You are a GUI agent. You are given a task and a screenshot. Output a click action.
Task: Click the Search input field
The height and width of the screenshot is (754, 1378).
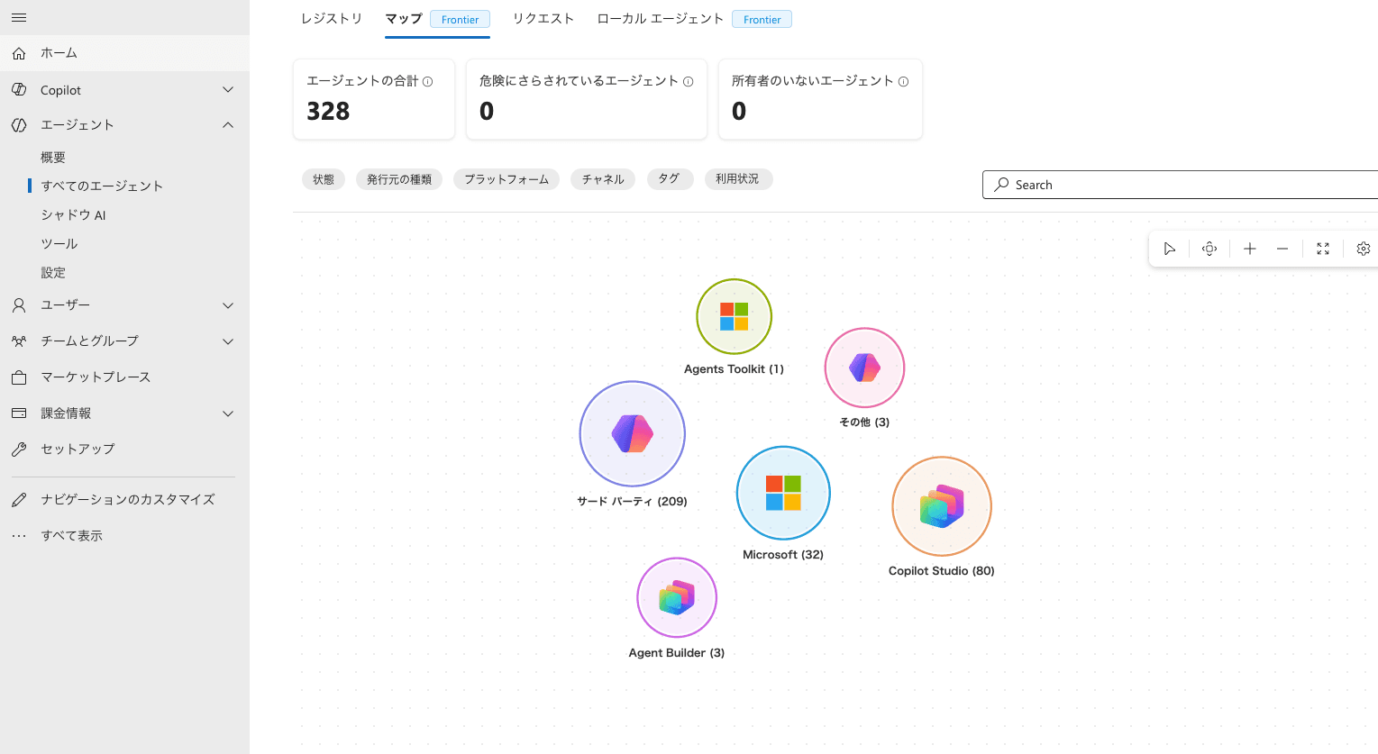pos(1180,185)
